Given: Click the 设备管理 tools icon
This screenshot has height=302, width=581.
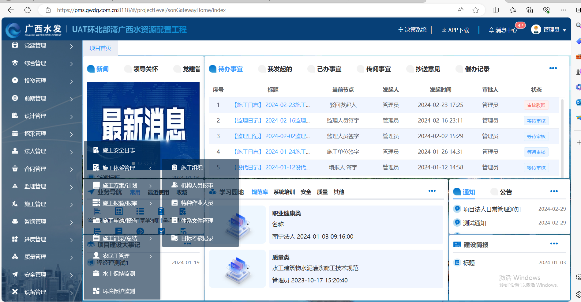Looking at the screenshot, I should pos(15,292).
